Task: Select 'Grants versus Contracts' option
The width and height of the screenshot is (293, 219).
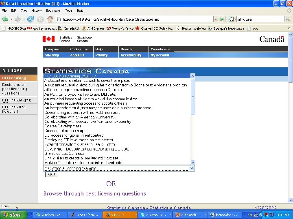Action: [x=117, y=154]
